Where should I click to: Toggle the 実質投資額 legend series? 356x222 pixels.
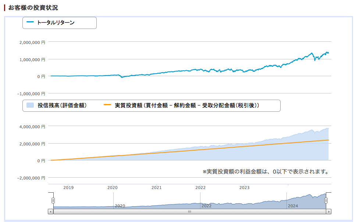click(x=181, y=106)
